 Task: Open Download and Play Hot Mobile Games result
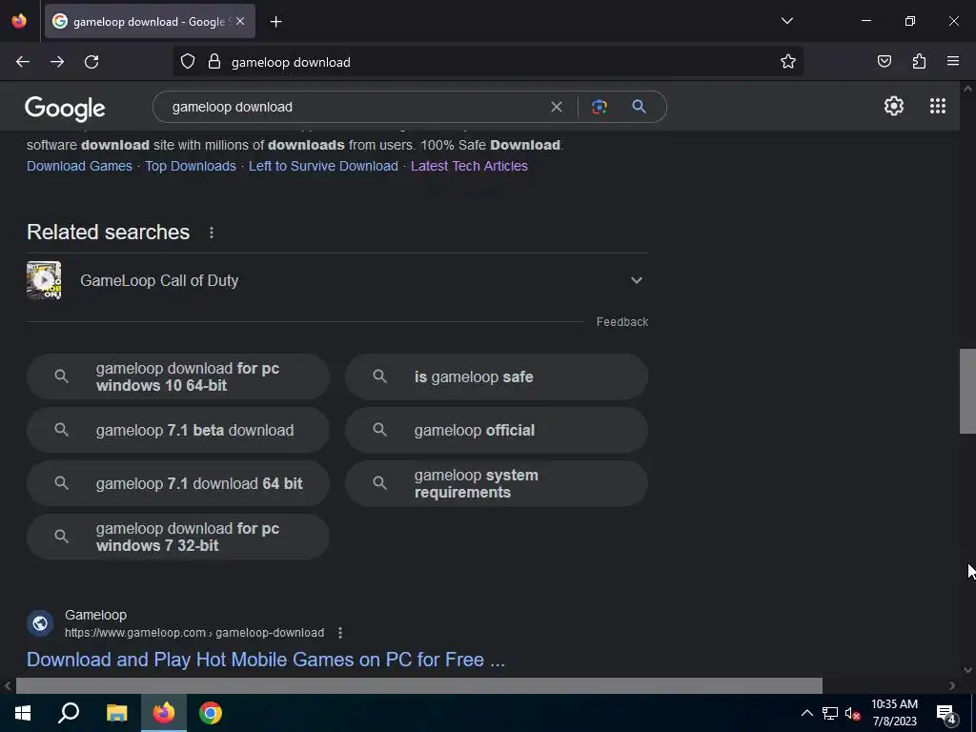pyautogui.click(x=266, y=660)
